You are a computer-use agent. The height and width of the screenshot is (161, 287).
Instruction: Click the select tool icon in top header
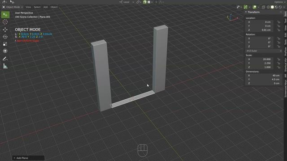tap(12, 2)
